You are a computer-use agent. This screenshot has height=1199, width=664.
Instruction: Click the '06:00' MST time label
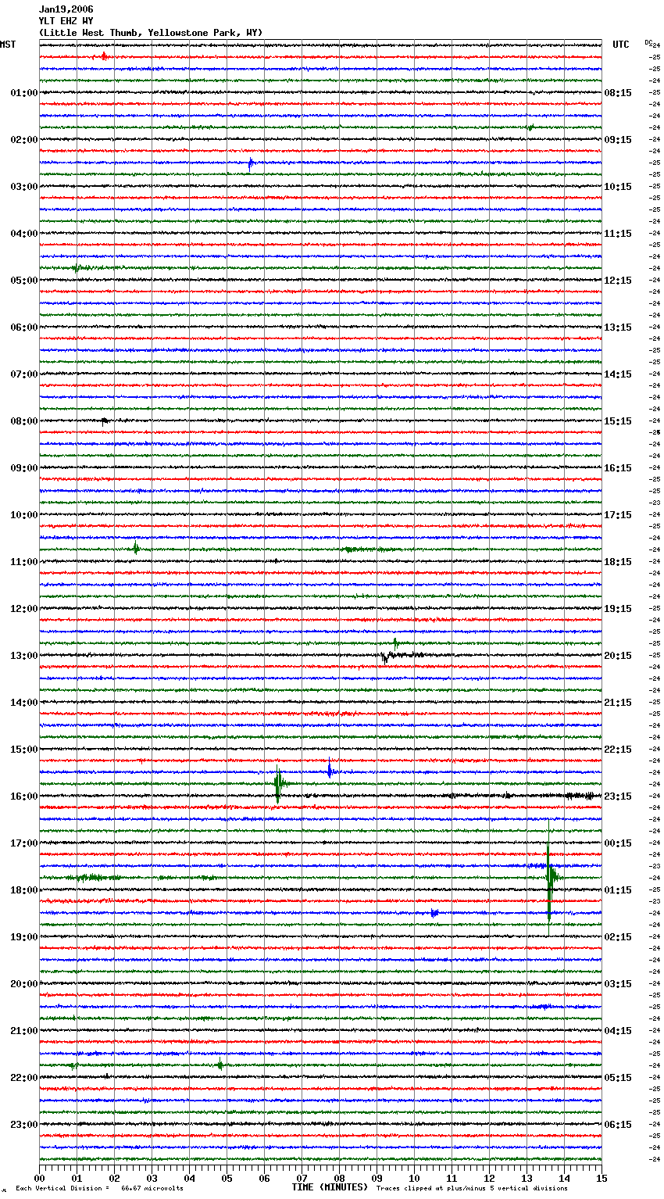pyautogui.click(x=24, y=327)
